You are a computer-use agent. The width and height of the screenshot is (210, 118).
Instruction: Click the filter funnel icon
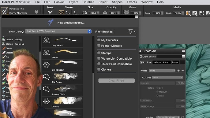tap(130, 31)
